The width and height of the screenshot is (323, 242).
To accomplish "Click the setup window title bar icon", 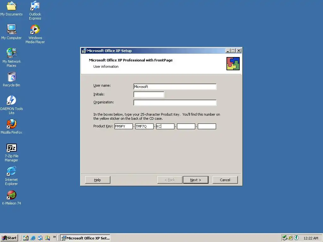I will coord(84,51).
